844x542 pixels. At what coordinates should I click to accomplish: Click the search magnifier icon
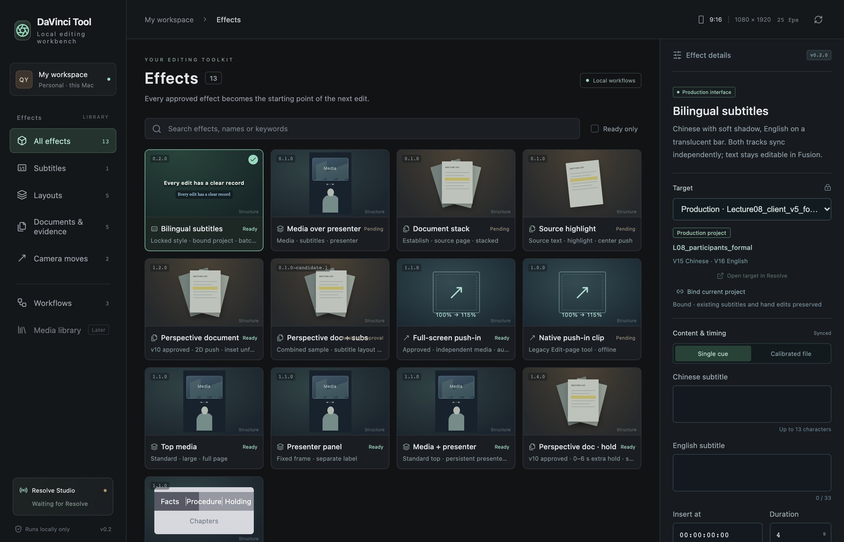point(157,129)
